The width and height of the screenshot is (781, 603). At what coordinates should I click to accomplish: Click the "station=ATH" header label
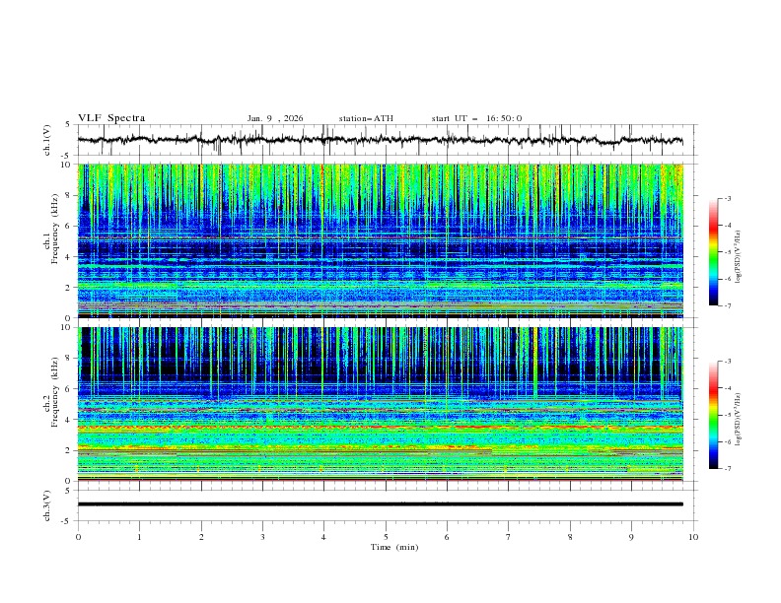tap(366, 118)
